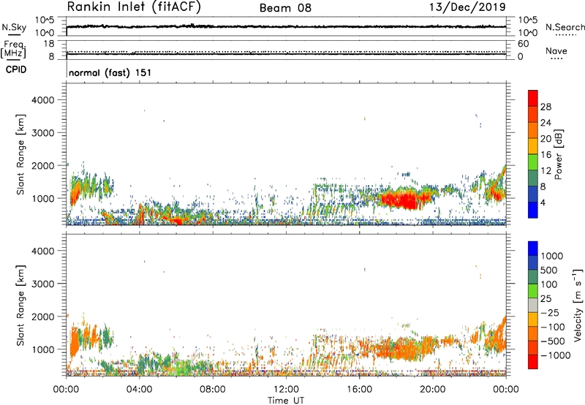This screenshot has width=585, height=405.
Task: Click the "N.Sky" legend label
Action: tap(14, 27)
